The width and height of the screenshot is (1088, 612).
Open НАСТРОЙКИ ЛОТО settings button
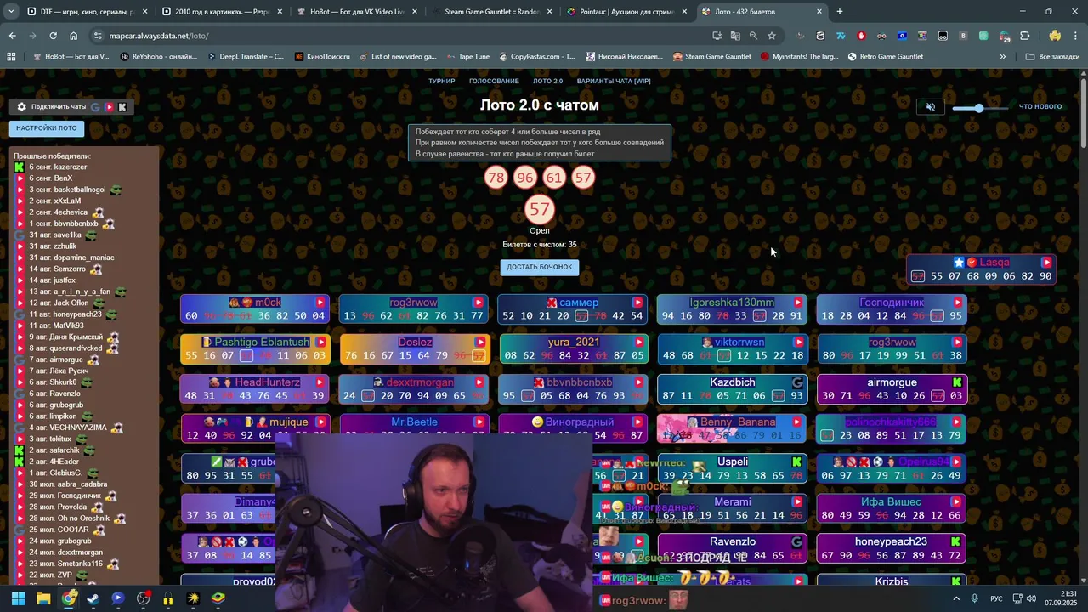click(x=46, y=128)
